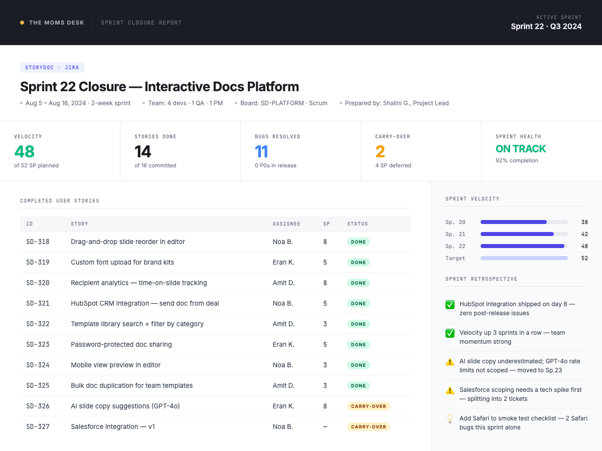Click assignee Amit D. on SD-320 row
The image size is (602, 451).
click(283, 283)
